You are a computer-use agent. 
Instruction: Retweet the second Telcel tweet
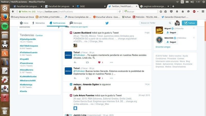click(x=87, y=78)
